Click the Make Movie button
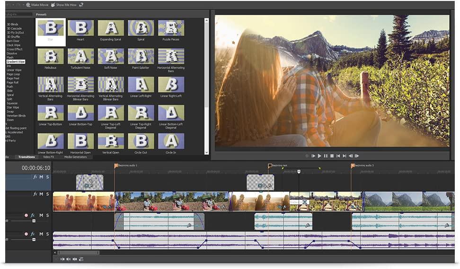The height and width of the screenshot is (269, 460). click(x=36, y=5)
